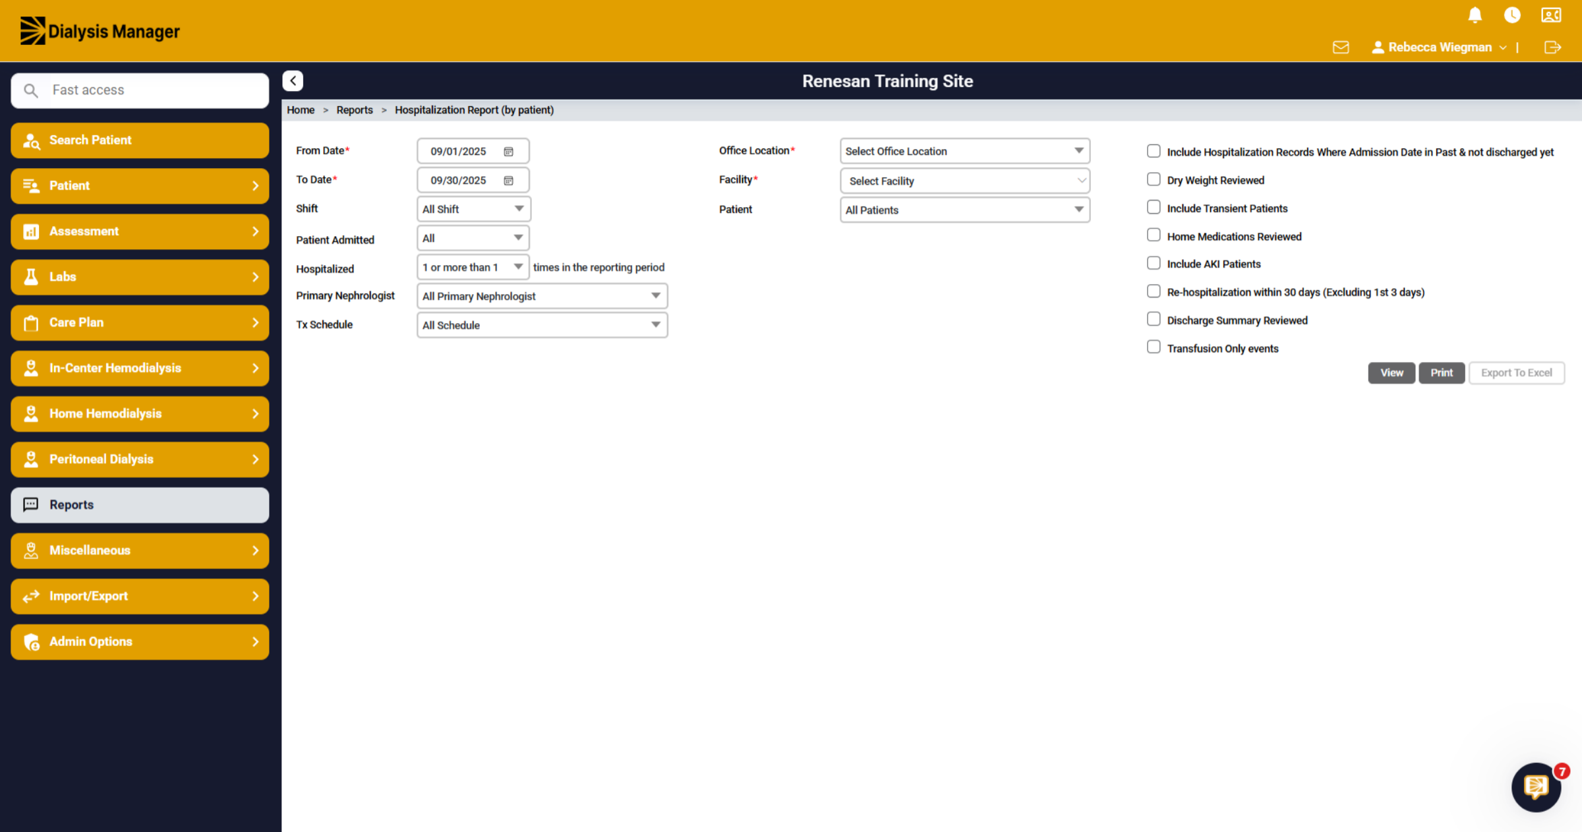Open the All Shift dropdown
Image resolution: width=1582 pixels, height=832 pixels.
(x=473, y=209)
